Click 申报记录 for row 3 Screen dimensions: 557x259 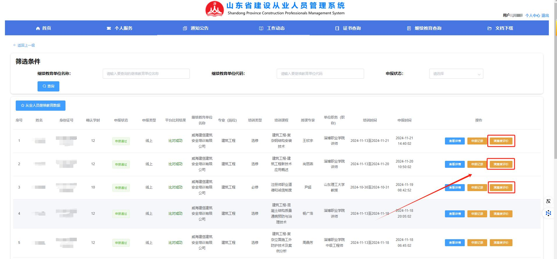point(477,188)
